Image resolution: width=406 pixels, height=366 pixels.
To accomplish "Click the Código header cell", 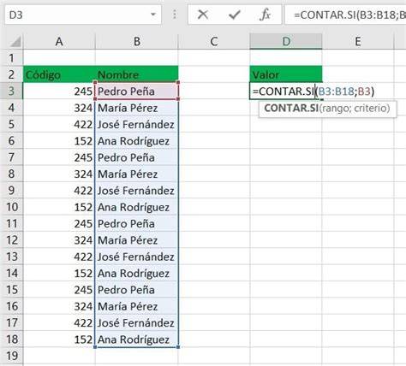I will (59, 74).
